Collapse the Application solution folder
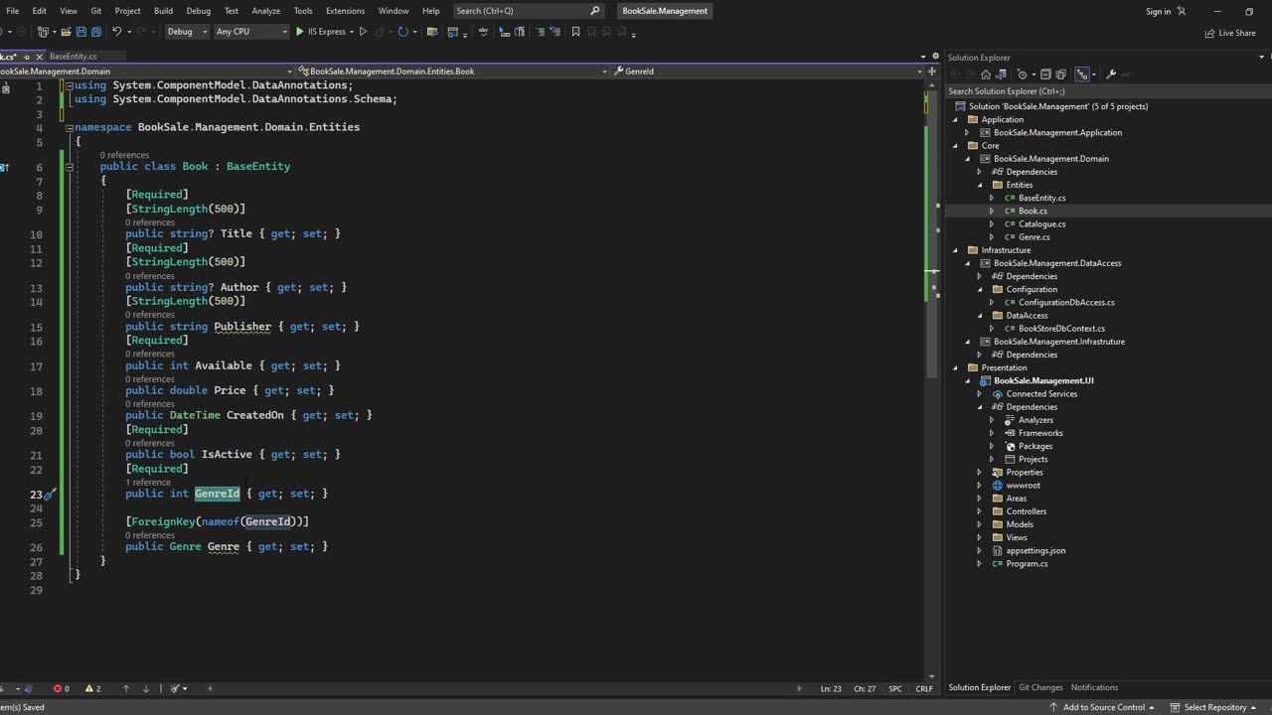The height and width of the screenshot is (715, 1272). 956,119
